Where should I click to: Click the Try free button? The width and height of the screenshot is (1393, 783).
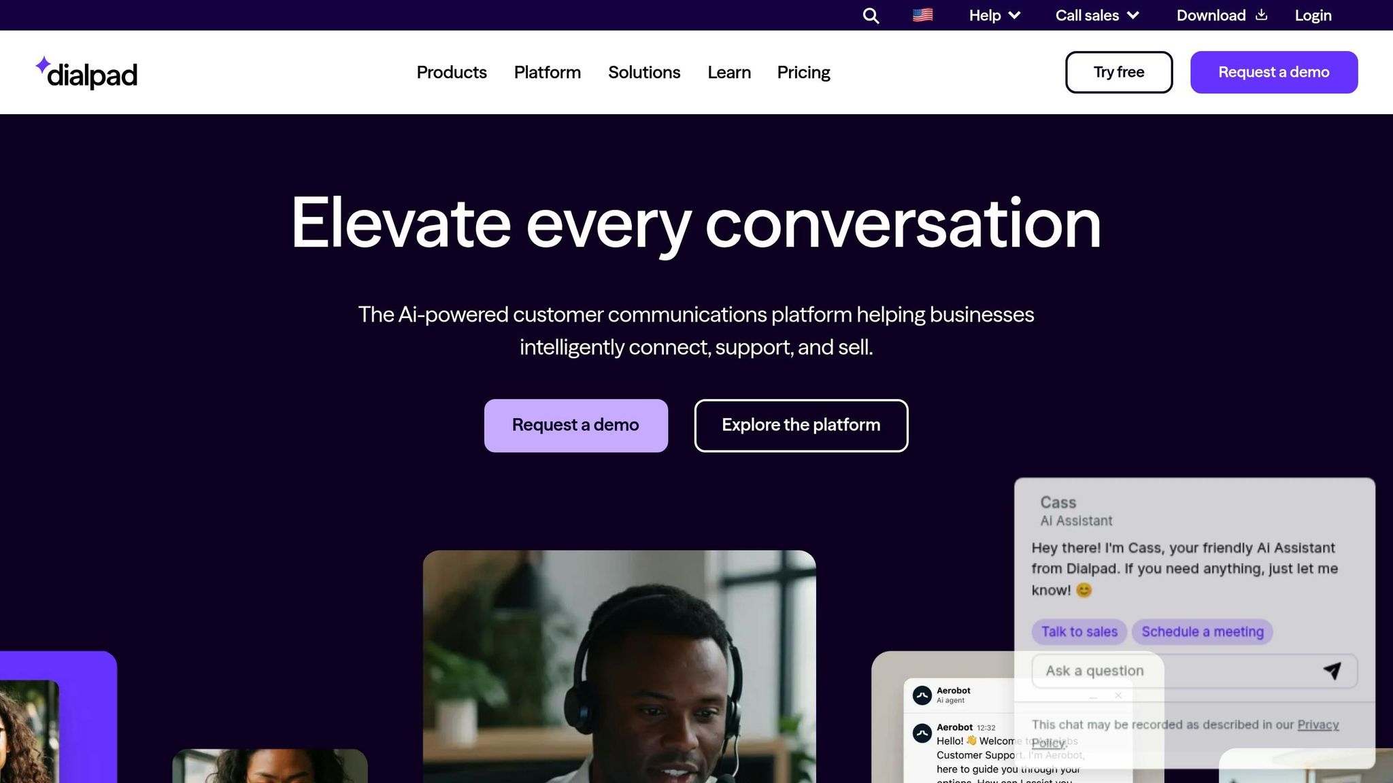tap(1119, 72)
